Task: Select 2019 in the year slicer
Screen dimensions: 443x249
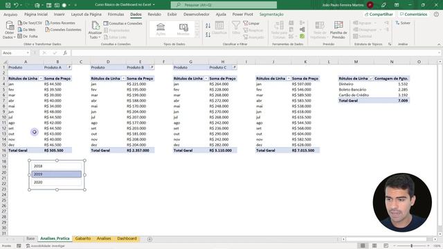Action: [x=57, y=174]
